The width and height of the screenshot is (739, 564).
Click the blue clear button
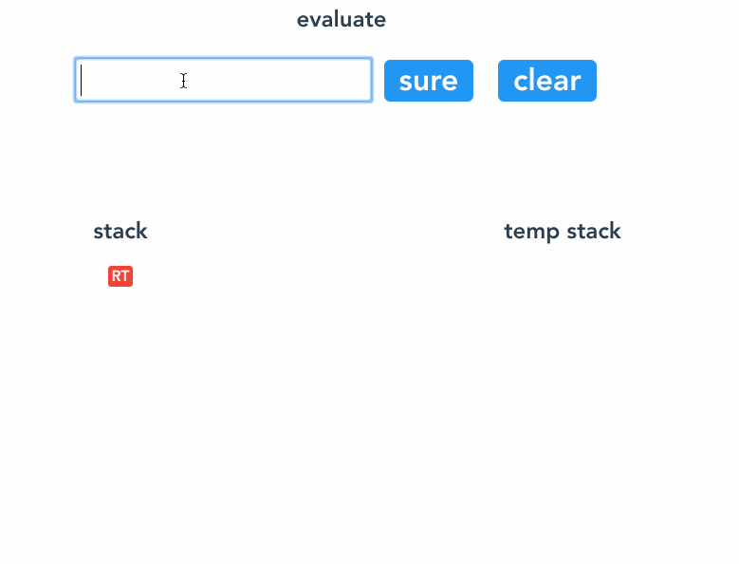coord(547,81)
